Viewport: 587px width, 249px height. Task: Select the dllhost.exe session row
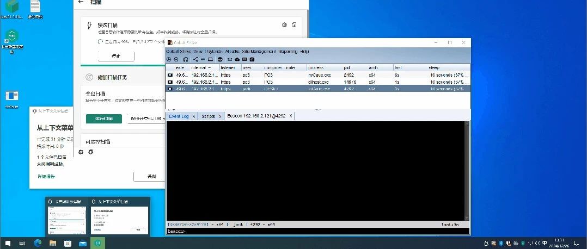pos(318,82)
